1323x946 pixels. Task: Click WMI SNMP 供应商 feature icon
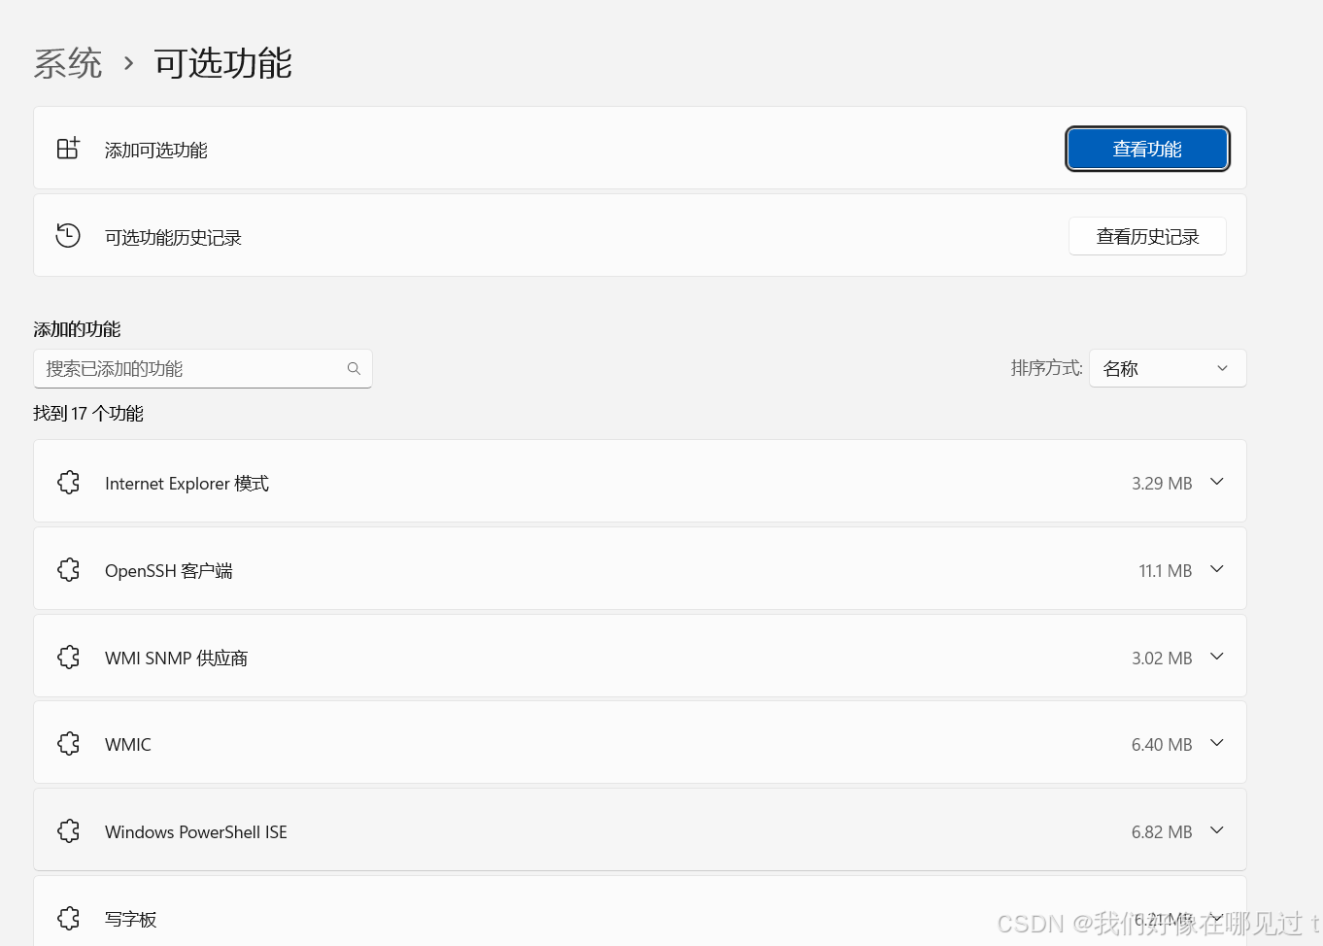(68, 658)
